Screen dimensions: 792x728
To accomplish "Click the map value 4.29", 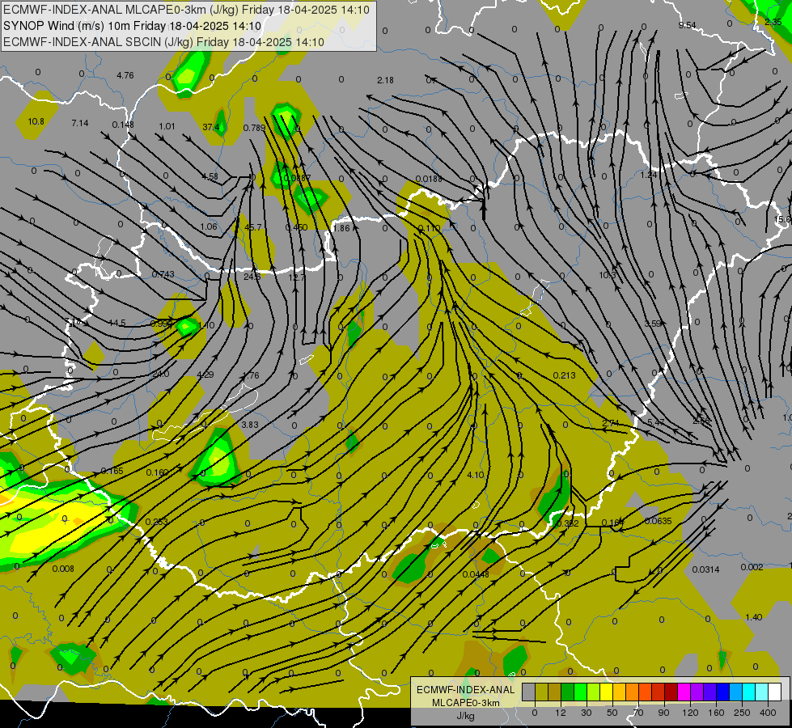I will pos(205,375).
